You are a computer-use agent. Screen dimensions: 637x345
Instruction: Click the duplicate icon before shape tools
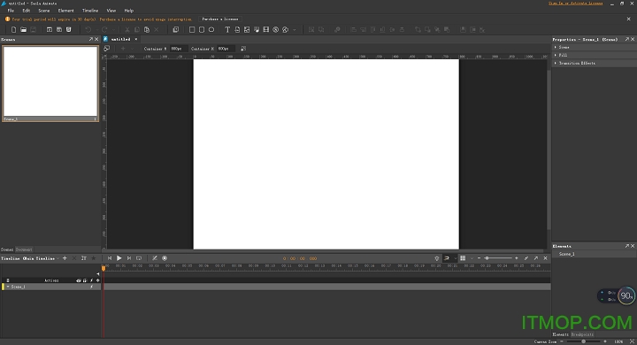point(176,30)
